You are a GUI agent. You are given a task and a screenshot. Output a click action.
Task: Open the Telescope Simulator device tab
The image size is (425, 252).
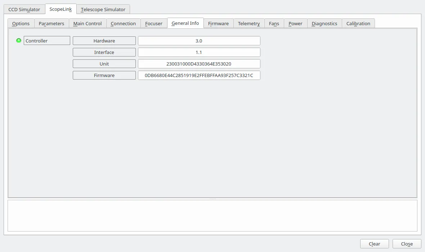(x=103, y=9)
